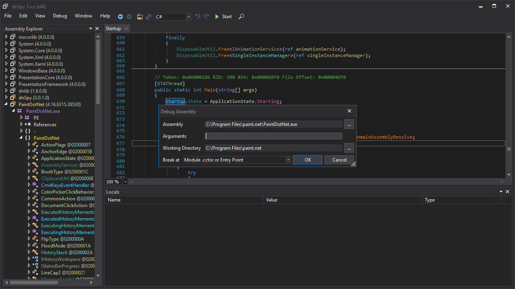Select ClipboardUtil class in tree
The width and height of the screenshot is (515, 289).
67,179
